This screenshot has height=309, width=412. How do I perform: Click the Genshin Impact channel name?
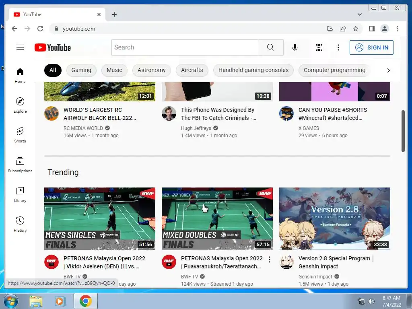click(x=315, y=277)
